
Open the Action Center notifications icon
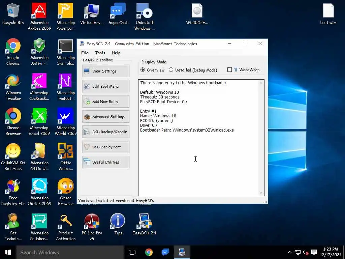point(314,252)
